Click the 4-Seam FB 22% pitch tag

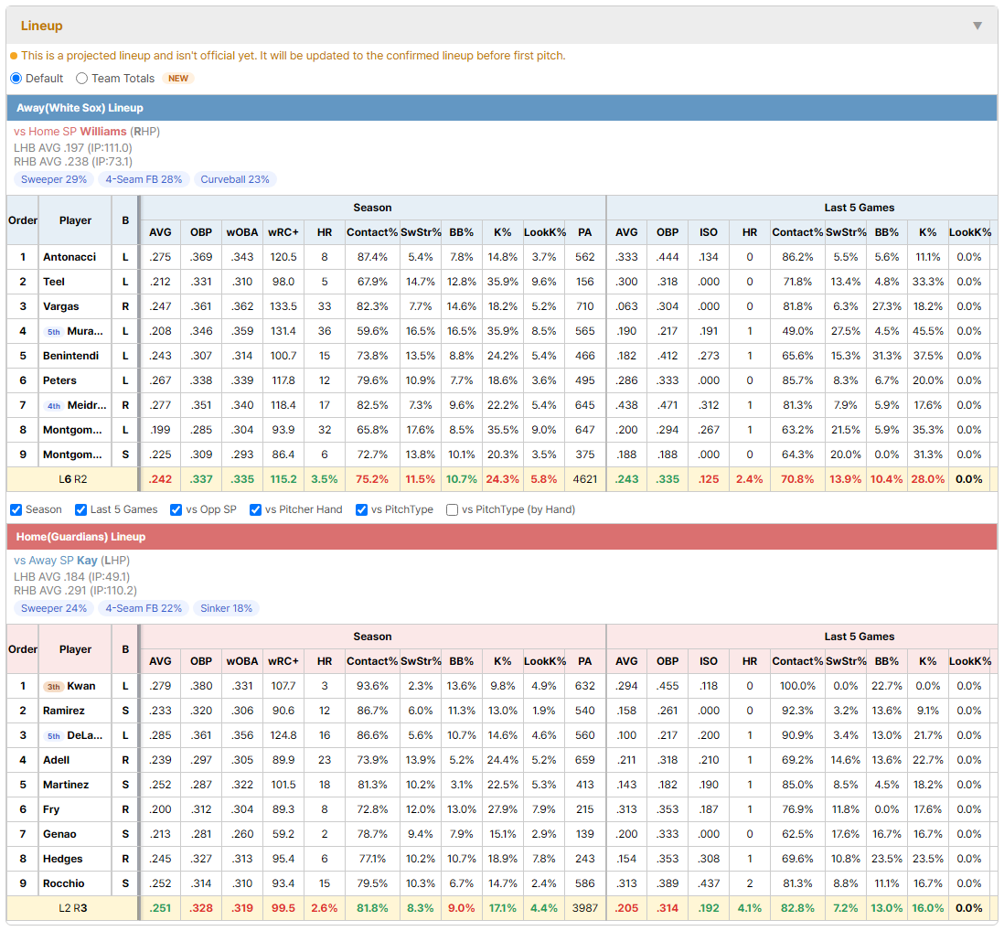144,608
